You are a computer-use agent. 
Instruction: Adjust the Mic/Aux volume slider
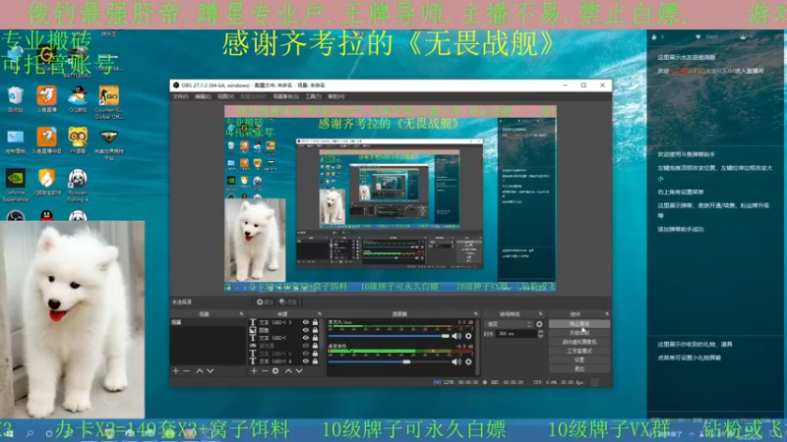[x=389, y=336]
